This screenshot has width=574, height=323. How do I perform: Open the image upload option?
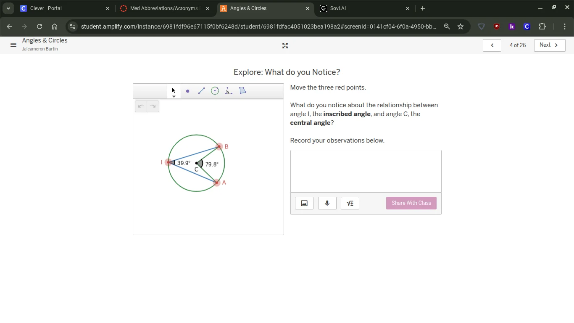pos(304,203)
